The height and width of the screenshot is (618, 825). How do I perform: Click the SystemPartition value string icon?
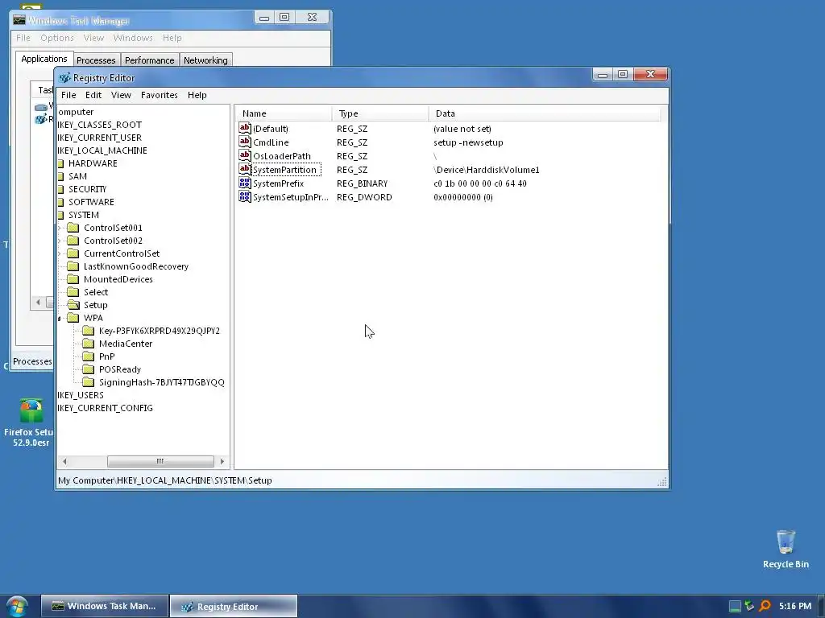pos(245,169)
